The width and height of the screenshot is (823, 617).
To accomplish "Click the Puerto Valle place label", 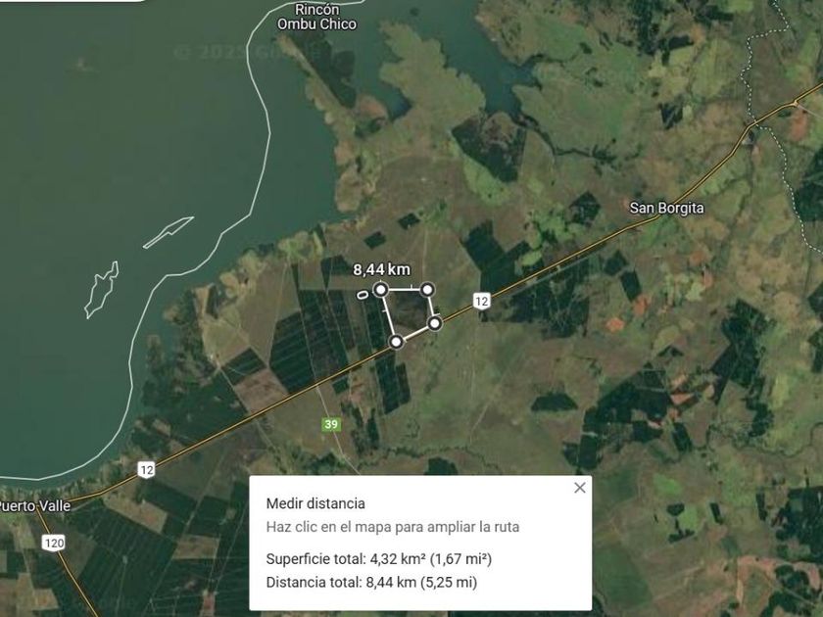I will pyautogui.click(x=34, y=506).
